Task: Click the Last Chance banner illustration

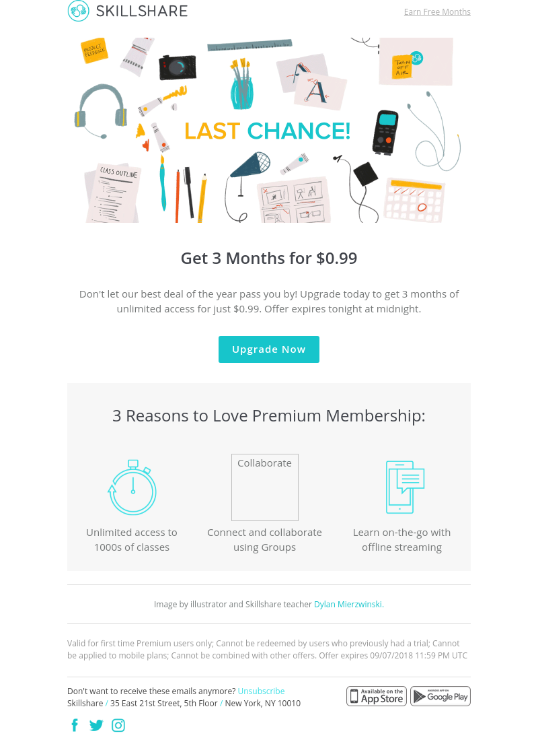Action: [x=268, y=131]
